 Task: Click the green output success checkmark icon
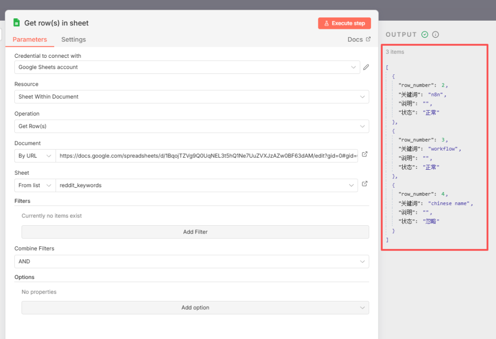(425, 34)
